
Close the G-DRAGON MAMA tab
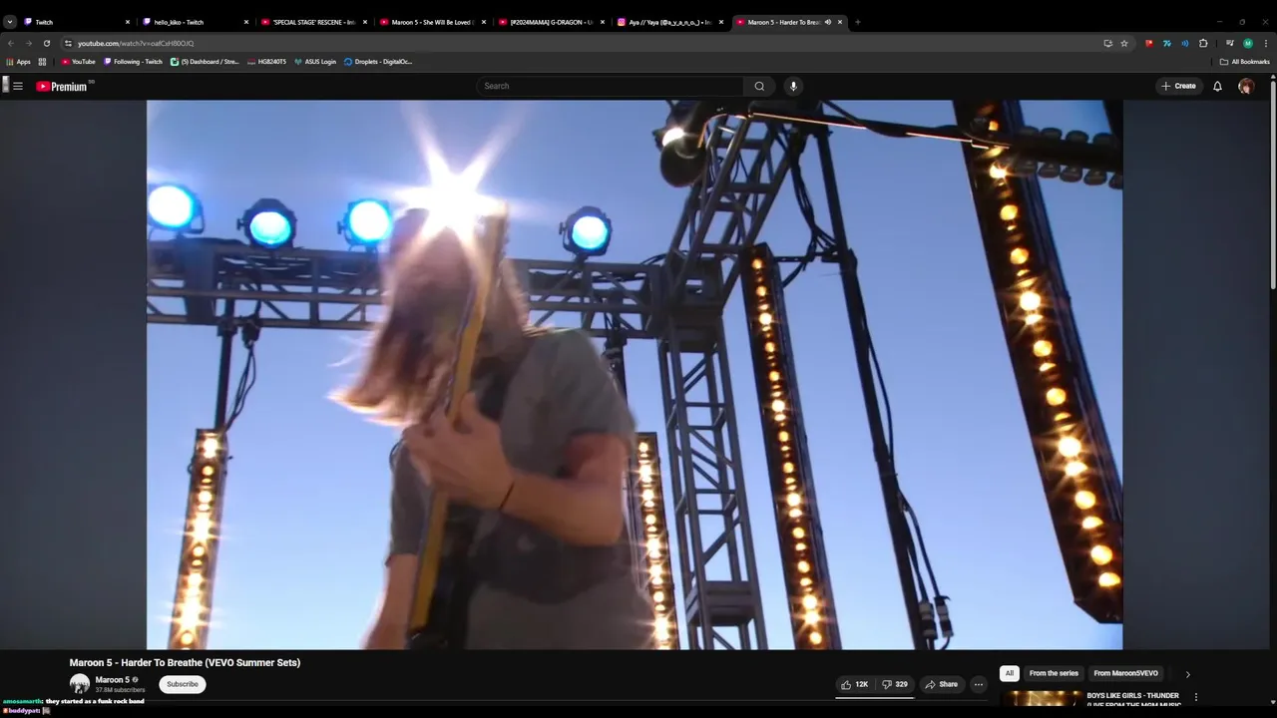603,22
